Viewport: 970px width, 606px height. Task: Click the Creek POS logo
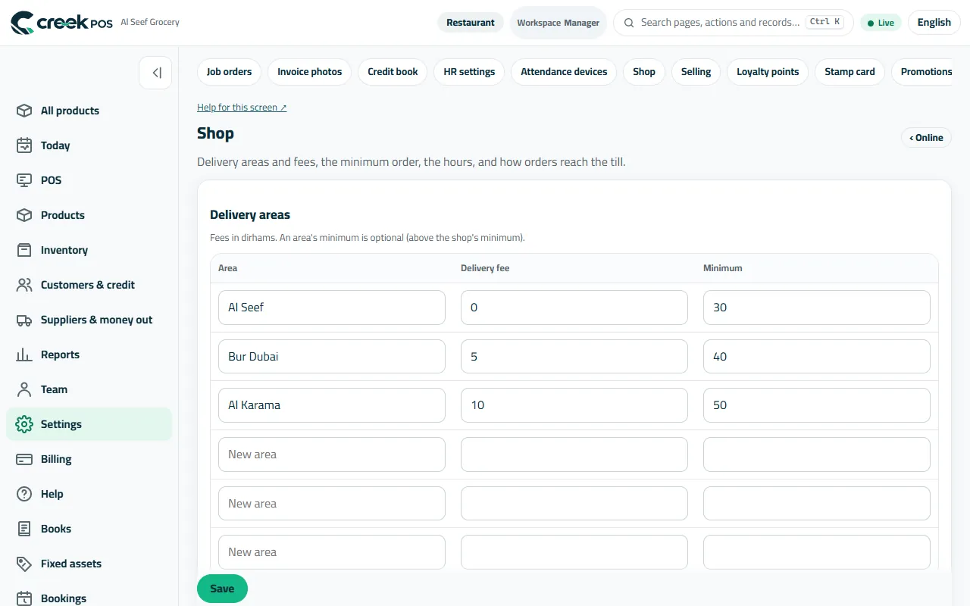coord(61,23)
